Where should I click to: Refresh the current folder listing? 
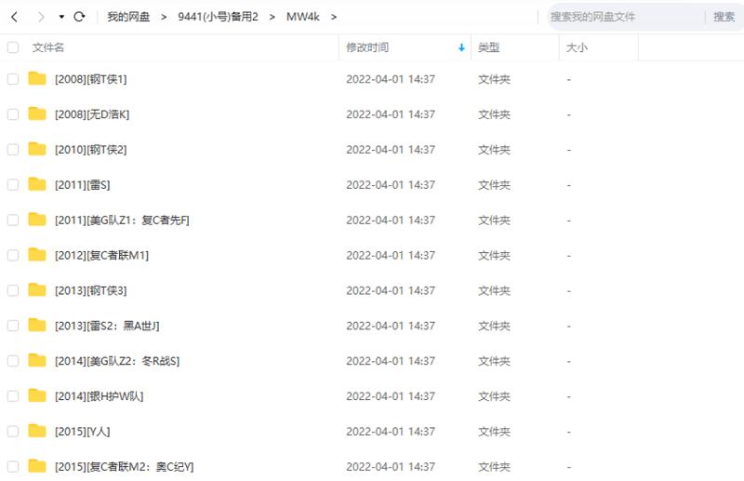coord(79,17)
